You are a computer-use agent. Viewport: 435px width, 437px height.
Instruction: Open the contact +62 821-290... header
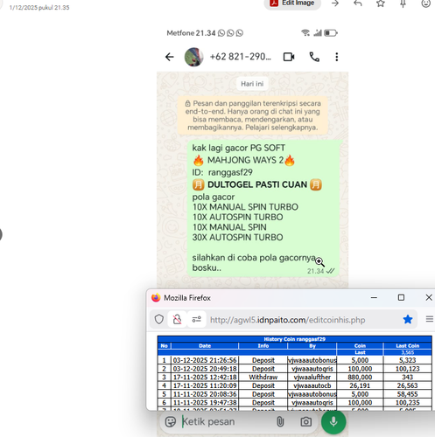241,57
